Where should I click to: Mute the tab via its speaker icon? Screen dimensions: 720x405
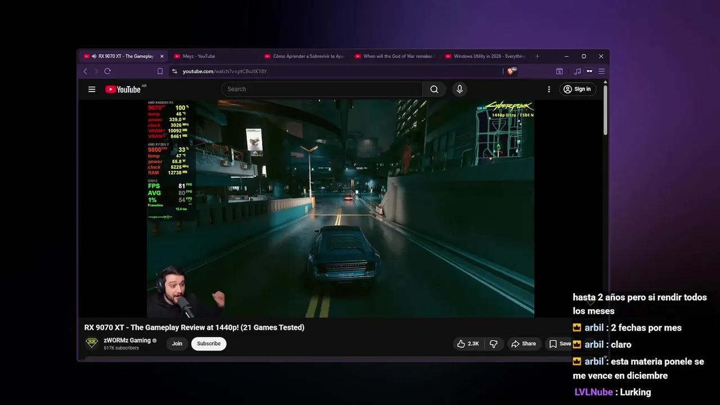point(94,56)
